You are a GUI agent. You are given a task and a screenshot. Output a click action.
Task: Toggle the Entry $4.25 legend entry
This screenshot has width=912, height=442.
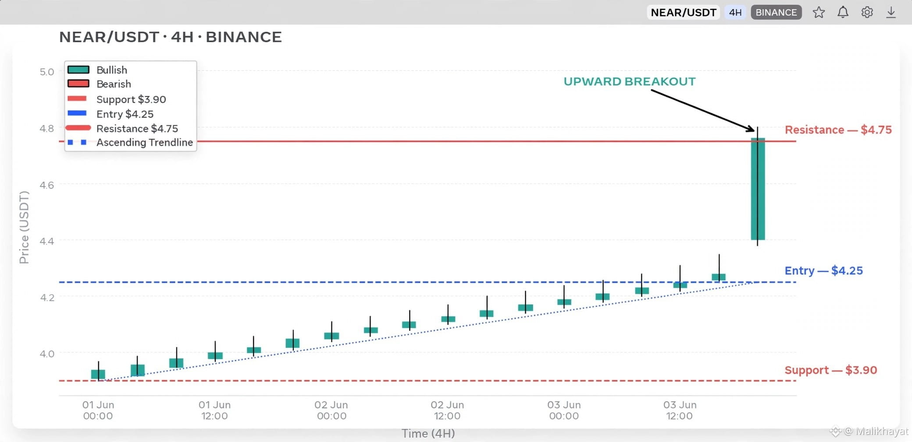coord(110,114)
